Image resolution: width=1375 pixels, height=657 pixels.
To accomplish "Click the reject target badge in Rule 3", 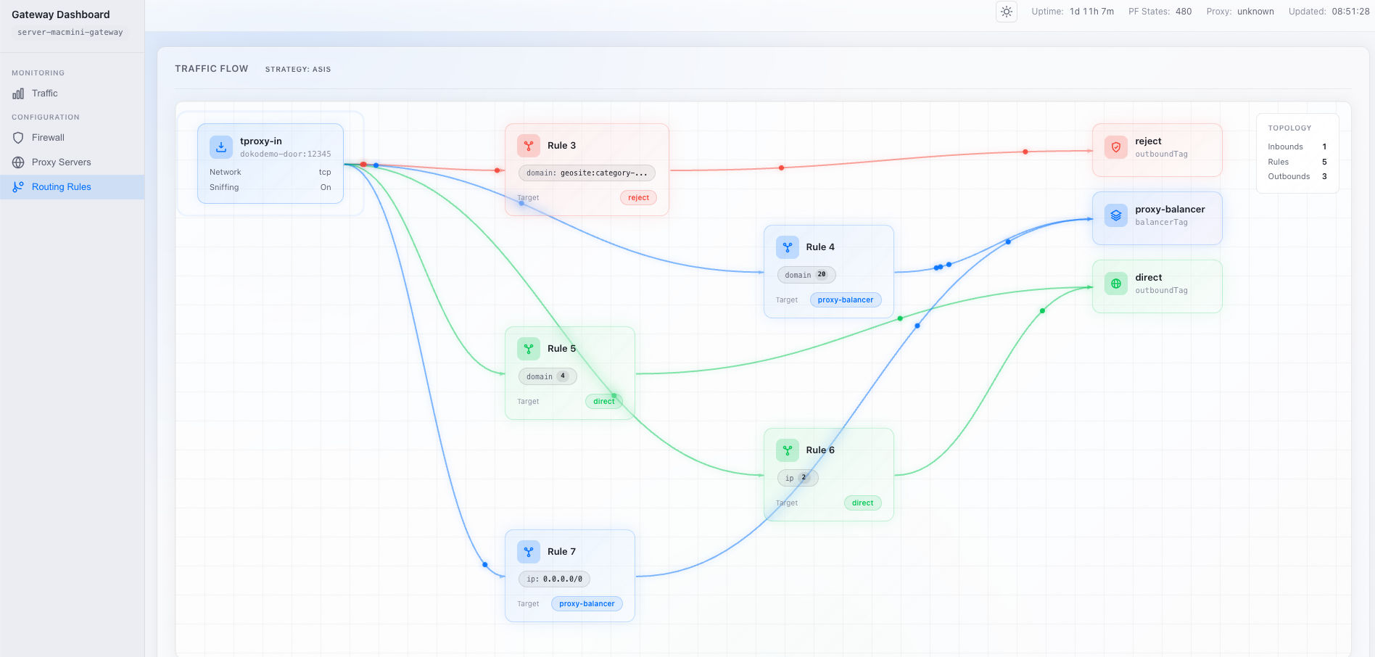I will (x=638, y=198).
